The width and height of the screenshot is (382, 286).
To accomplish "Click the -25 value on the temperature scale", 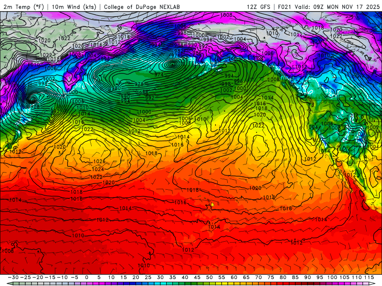I will [x=26, y=277].
